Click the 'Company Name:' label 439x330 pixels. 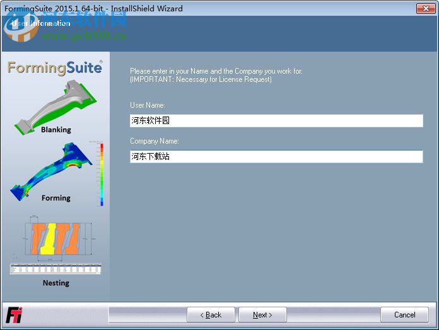[155, 141]
